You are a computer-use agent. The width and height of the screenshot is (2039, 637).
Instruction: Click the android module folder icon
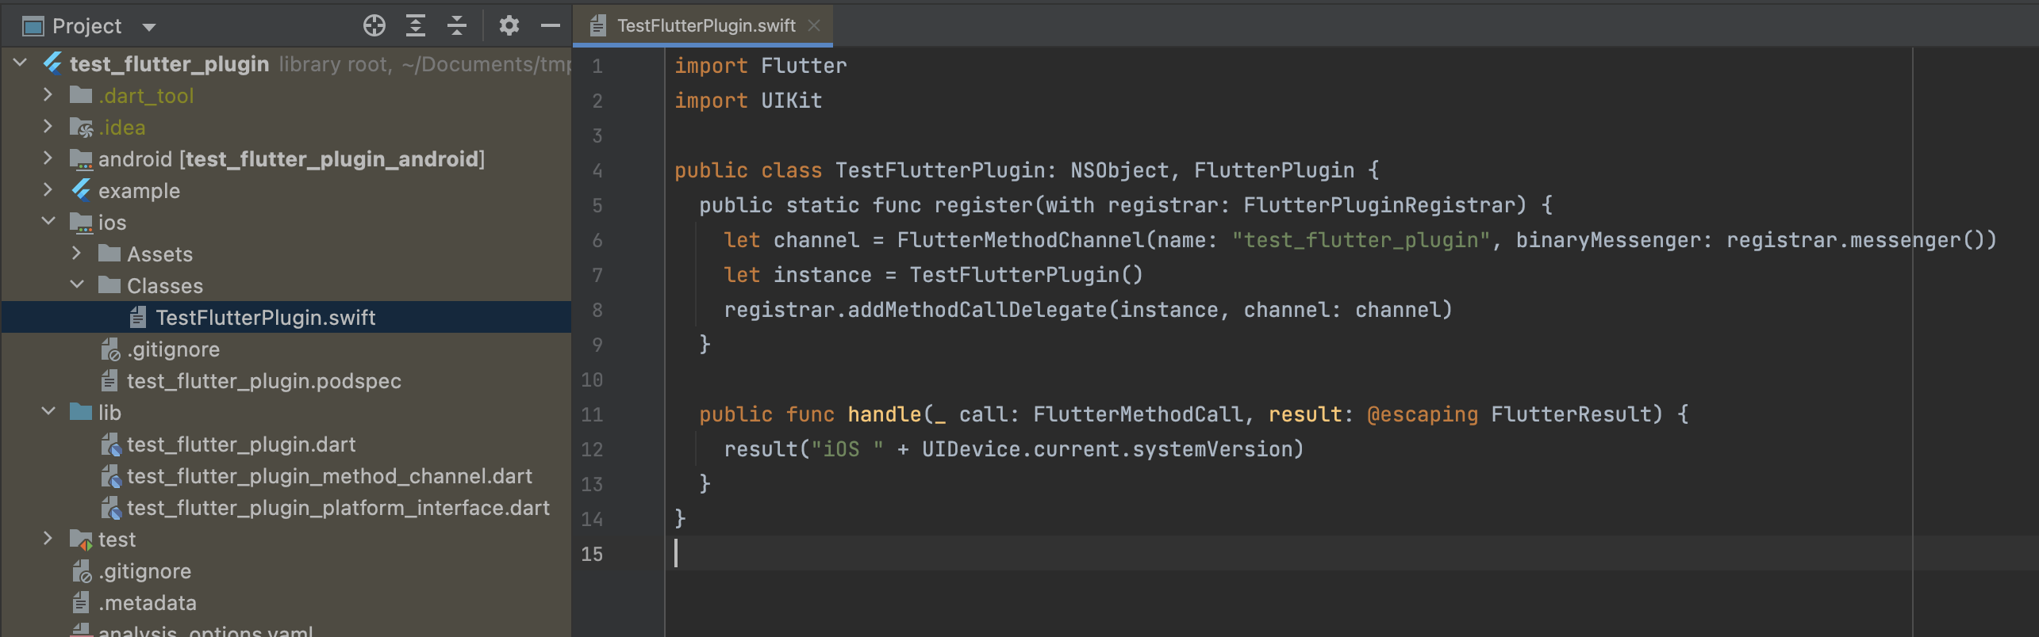click(x=81, y=159)
